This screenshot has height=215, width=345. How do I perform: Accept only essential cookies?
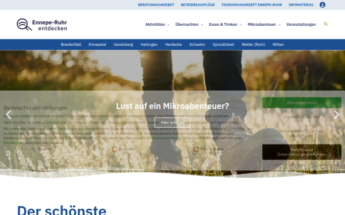(302, 133)
